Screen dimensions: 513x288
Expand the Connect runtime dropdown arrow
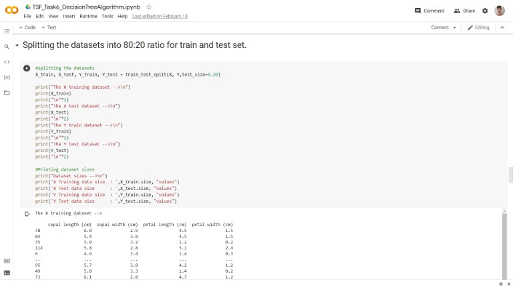point(454,28)
